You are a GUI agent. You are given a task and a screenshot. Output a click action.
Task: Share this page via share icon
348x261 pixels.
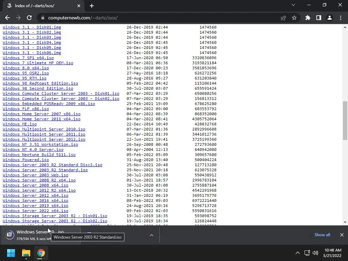tap(283, 18)
